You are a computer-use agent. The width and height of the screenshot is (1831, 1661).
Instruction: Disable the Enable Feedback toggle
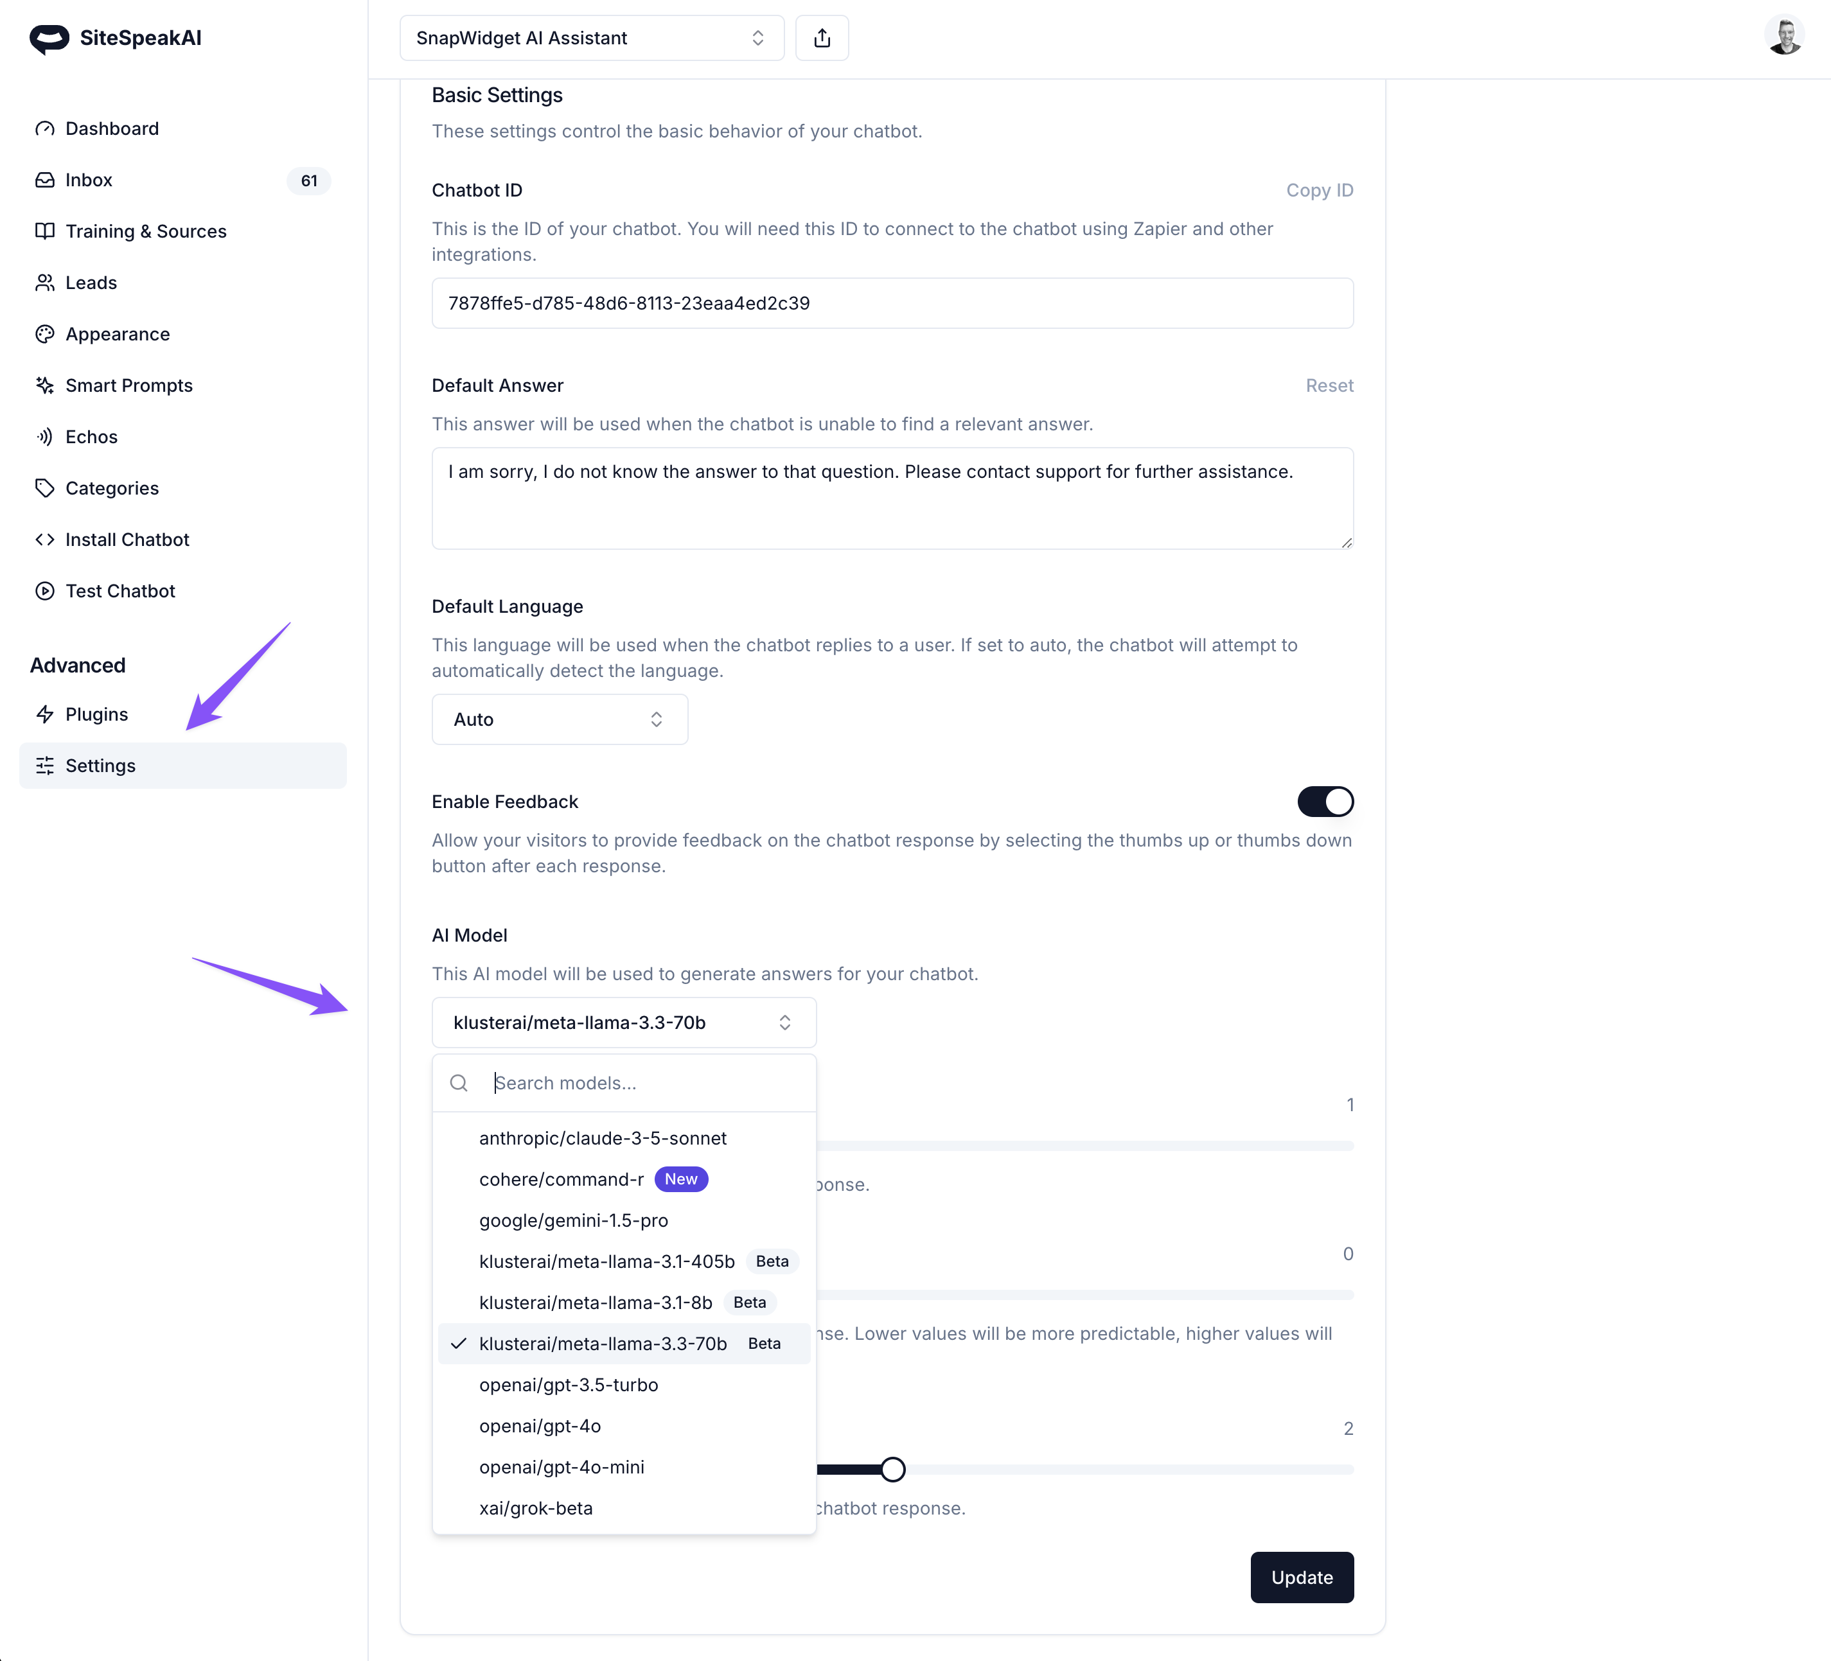(x=1324, y=802)
